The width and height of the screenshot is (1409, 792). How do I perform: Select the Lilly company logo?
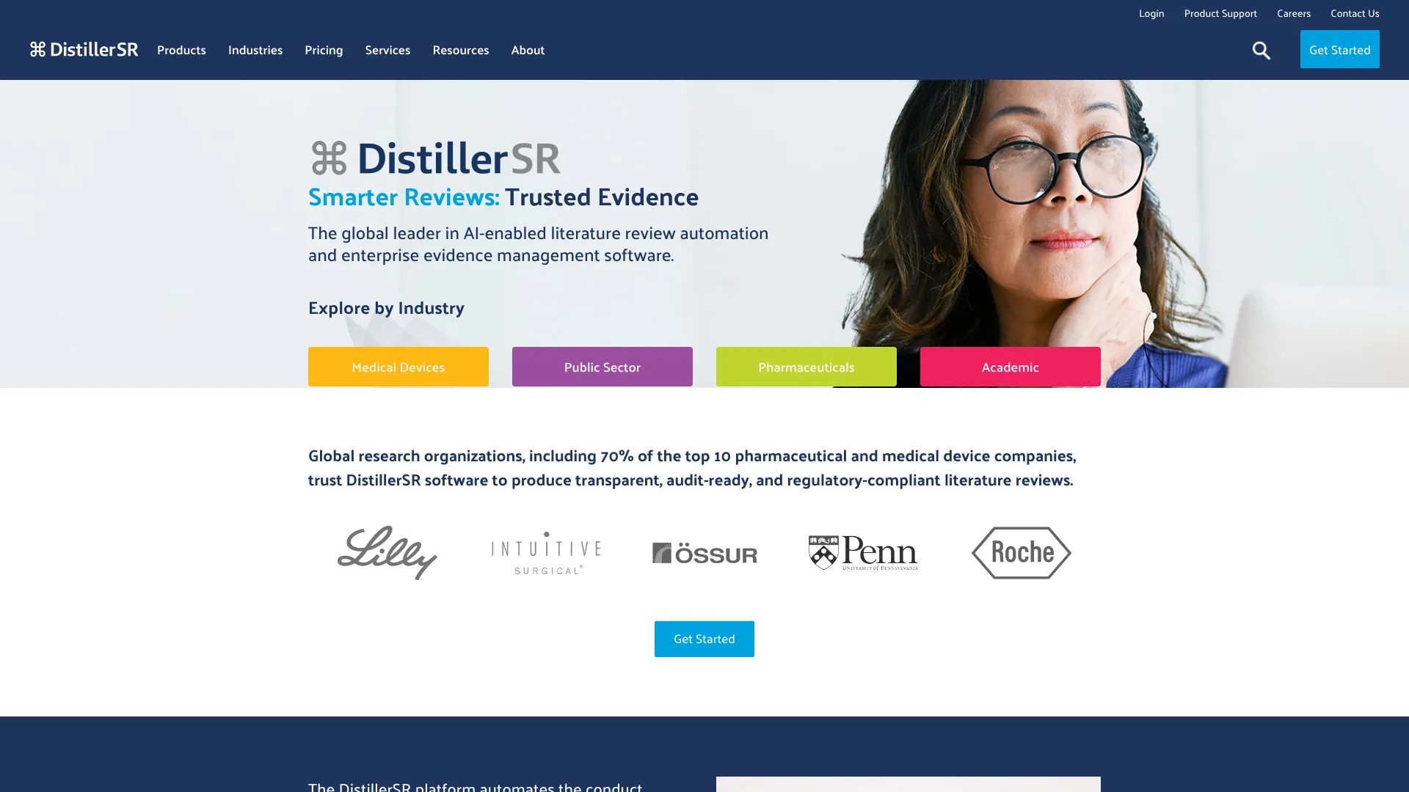click(x=387, y=552)
